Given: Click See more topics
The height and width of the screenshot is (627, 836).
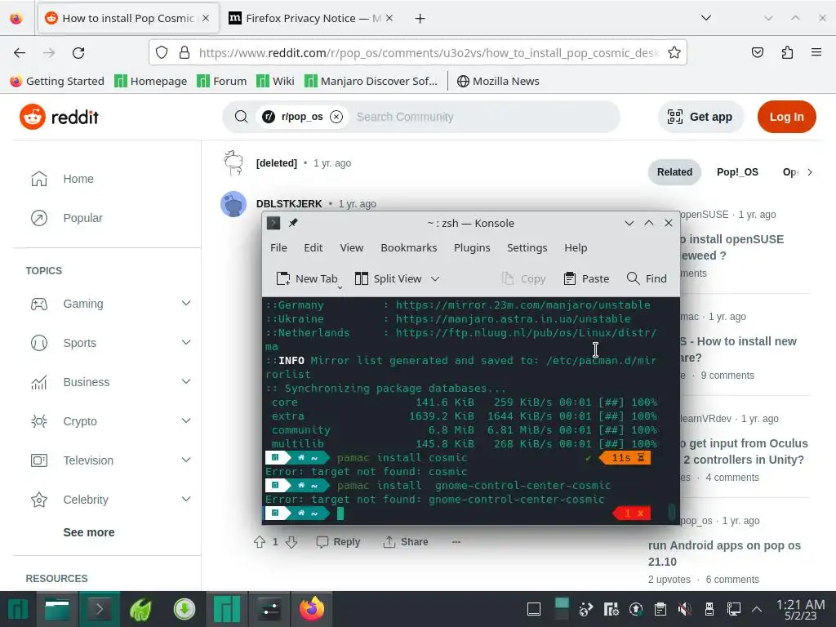Looking at the screenshot, I should tap(89, 532).
